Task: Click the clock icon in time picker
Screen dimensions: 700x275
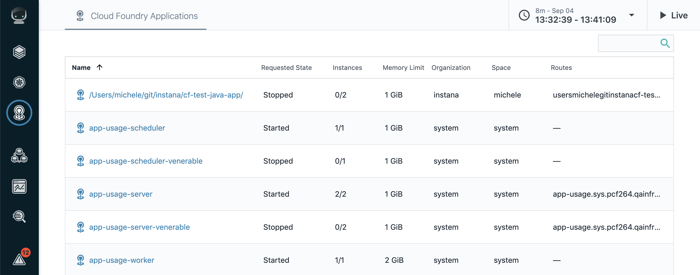Action: click(x=524, y=15)
